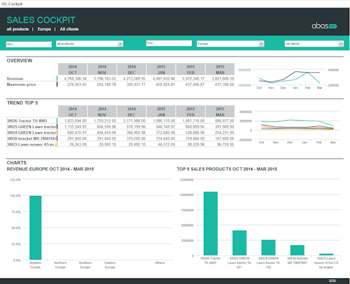
Task: Click the 3/25/ date in footer
Action: pos(332,281)
